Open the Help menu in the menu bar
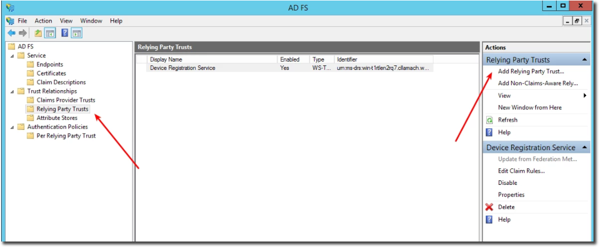This screenshot has width=599, height=247. (x=116, y=21)
